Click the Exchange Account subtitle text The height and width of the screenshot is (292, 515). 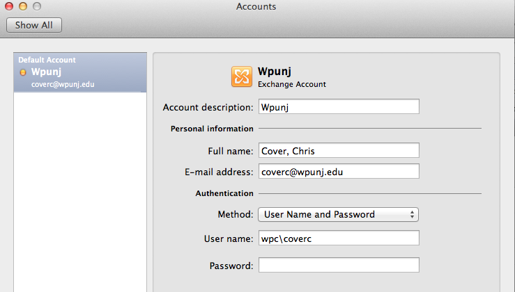(292, 84)
